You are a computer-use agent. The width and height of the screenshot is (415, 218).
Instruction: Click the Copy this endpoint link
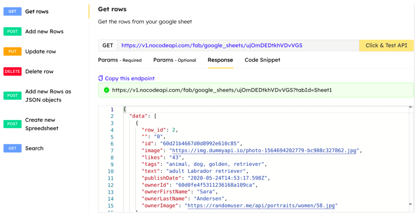click(x=130, y=78)
